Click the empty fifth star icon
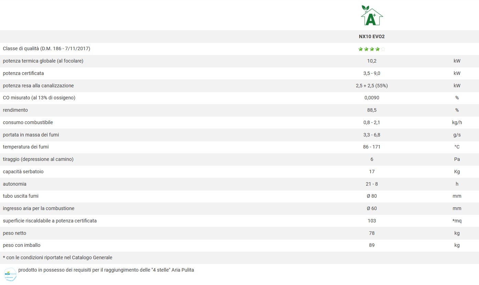The width and height of the screenshot is (479, 285). click(383, 49)
